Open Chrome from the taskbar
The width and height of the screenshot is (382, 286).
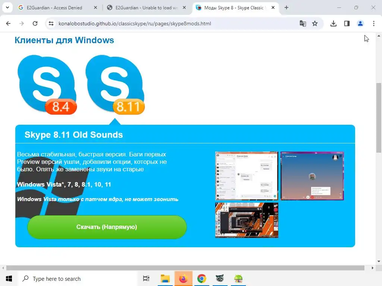(202, 279)
